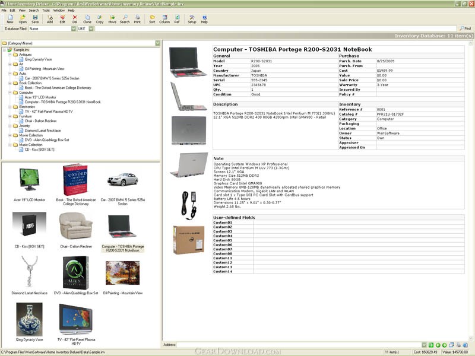Click the Copy toolbar icon
Image resolution: width=475 pixels, height=356 pixels.
[100, 19]
